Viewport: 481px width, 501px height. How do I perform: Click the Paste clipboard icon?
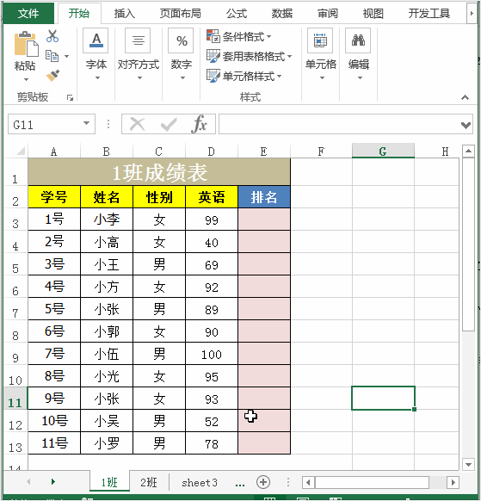(x=26, y=44)
